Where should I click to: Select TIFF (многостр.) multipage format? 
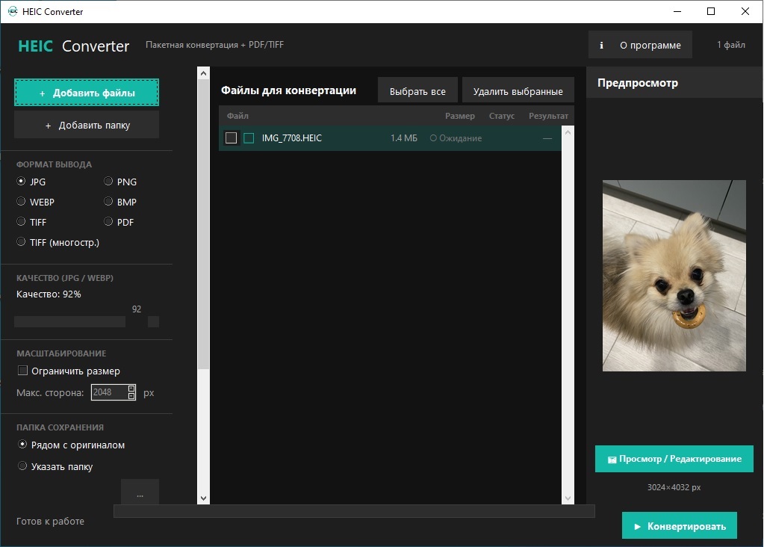[x=21, y=242]
